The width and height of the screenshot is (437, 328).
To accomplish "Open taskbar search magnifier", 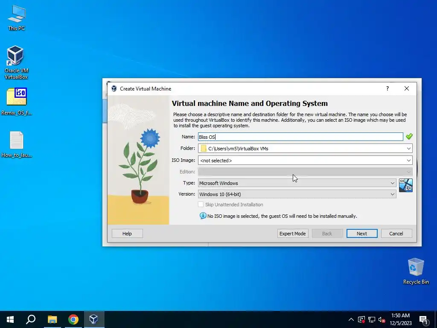I will click(x=31, y=319).
